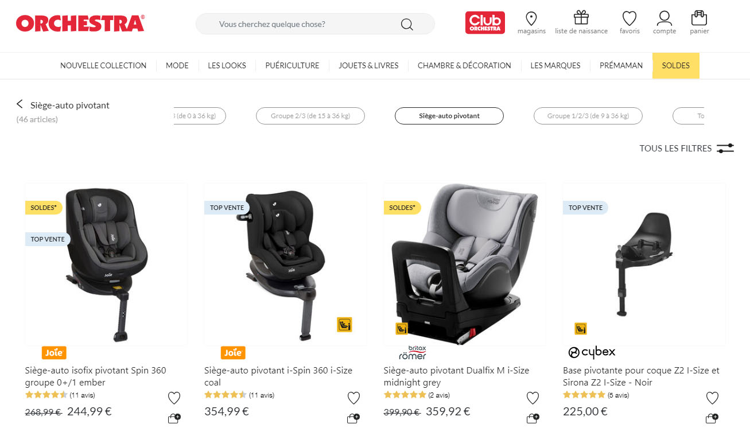Select the Groupe 2/3 (de 15 à 36 kg) filter
750x440 pixels.
310,116
